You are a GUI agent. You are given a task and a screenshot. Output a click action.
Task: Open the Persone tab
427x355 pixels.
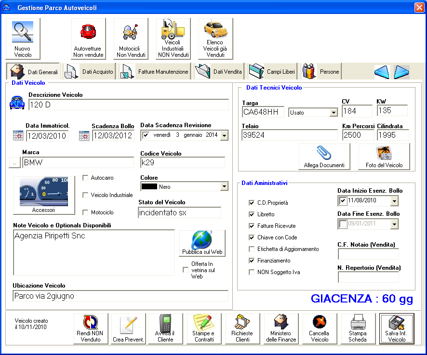[x=320, y=72]
